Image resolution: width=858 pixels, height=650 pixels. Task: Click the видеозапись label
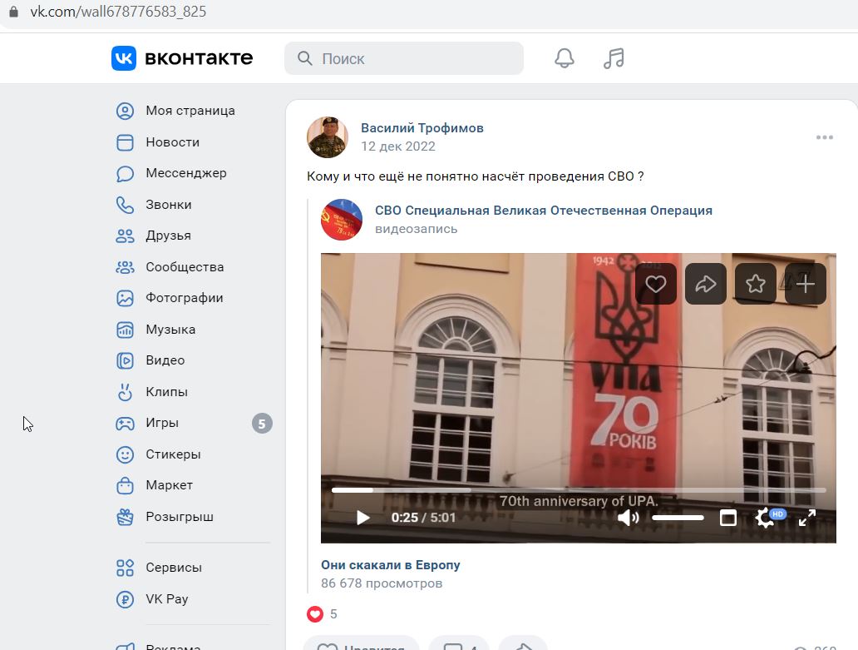point(416,229)
